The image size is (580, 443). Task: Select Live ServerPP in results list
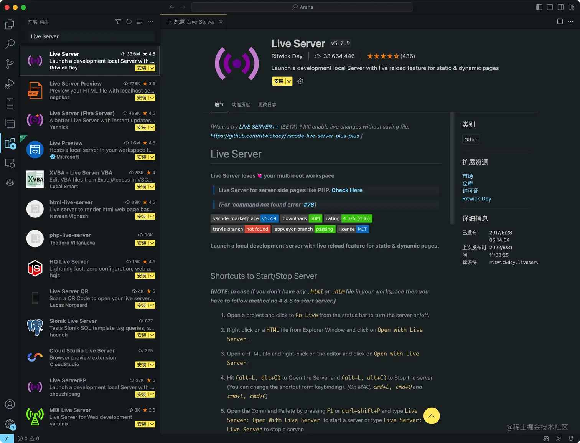pos(90,387)
